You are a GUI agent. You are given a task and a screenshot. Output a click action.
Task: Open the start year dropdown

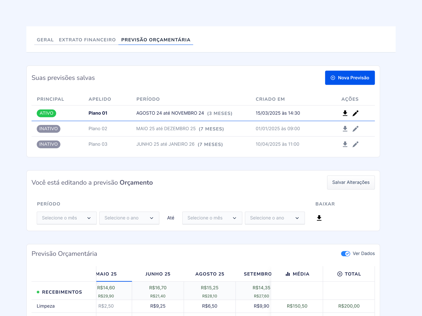129,218
